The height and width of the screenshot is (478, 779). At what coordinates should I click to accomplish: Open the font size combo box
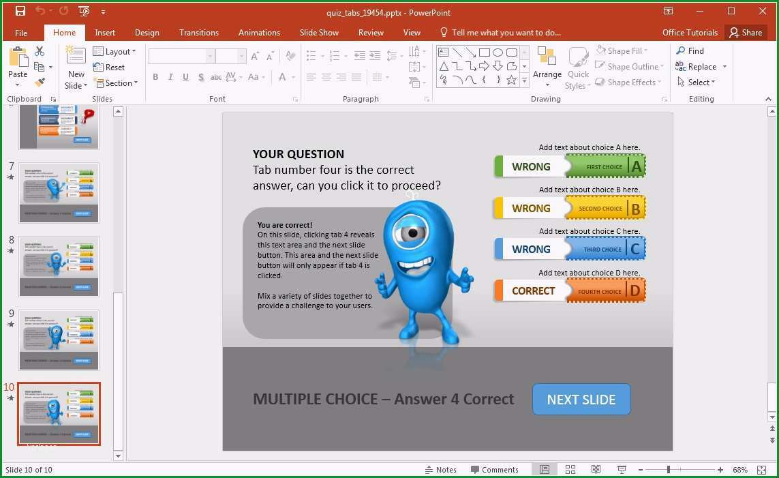230,56
